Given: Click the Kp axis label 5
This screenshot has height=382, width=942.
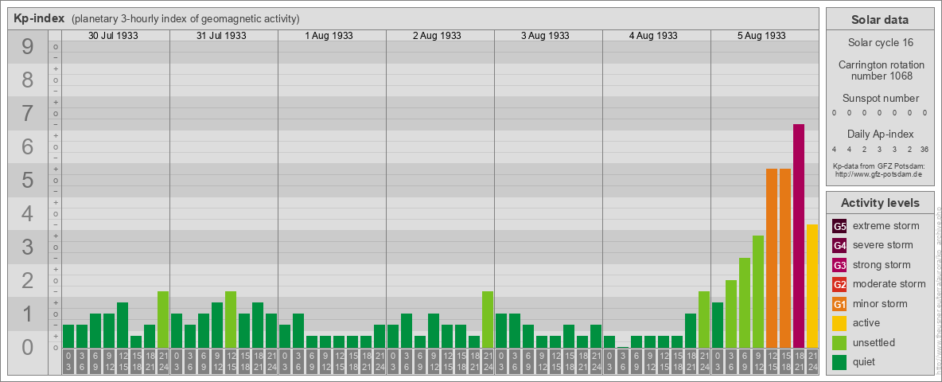Looking at the screenshot, I should (27, 180).
